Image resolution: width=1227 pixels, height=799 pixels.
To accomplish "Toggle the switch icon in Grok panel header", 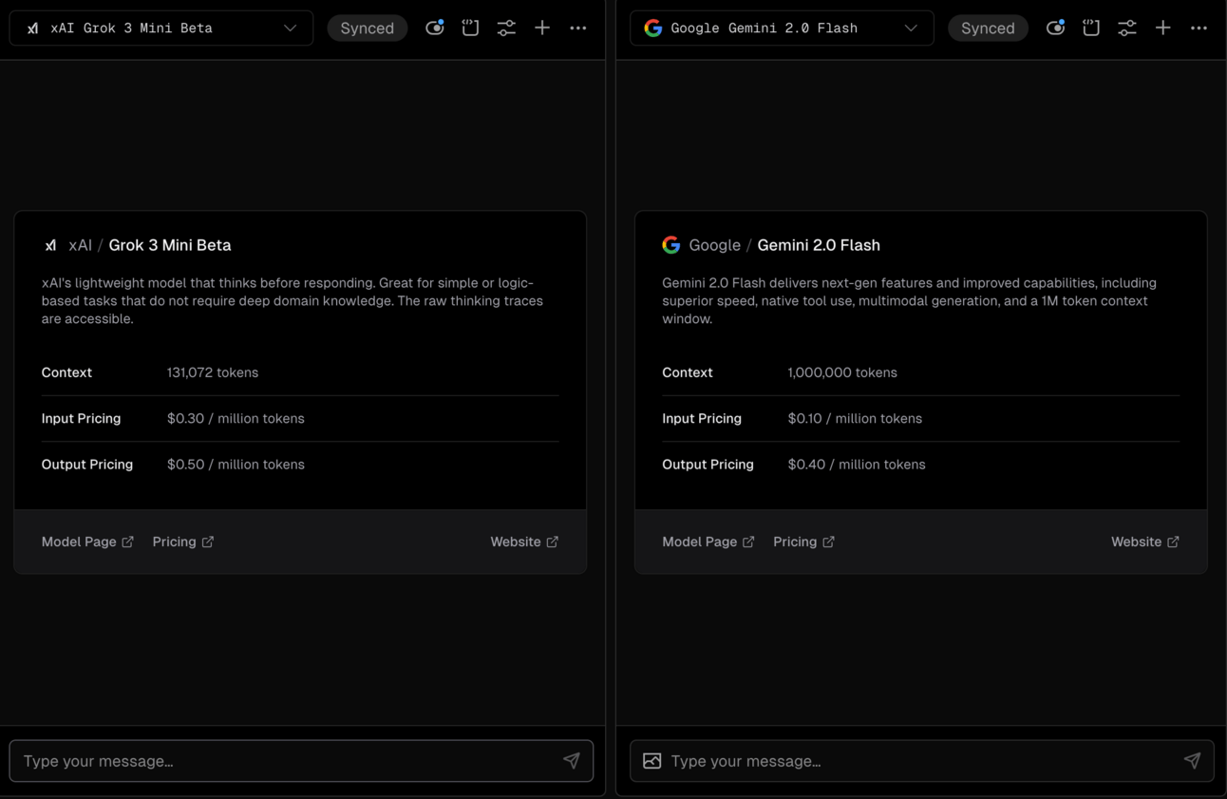I will click(x=435, y=29).
